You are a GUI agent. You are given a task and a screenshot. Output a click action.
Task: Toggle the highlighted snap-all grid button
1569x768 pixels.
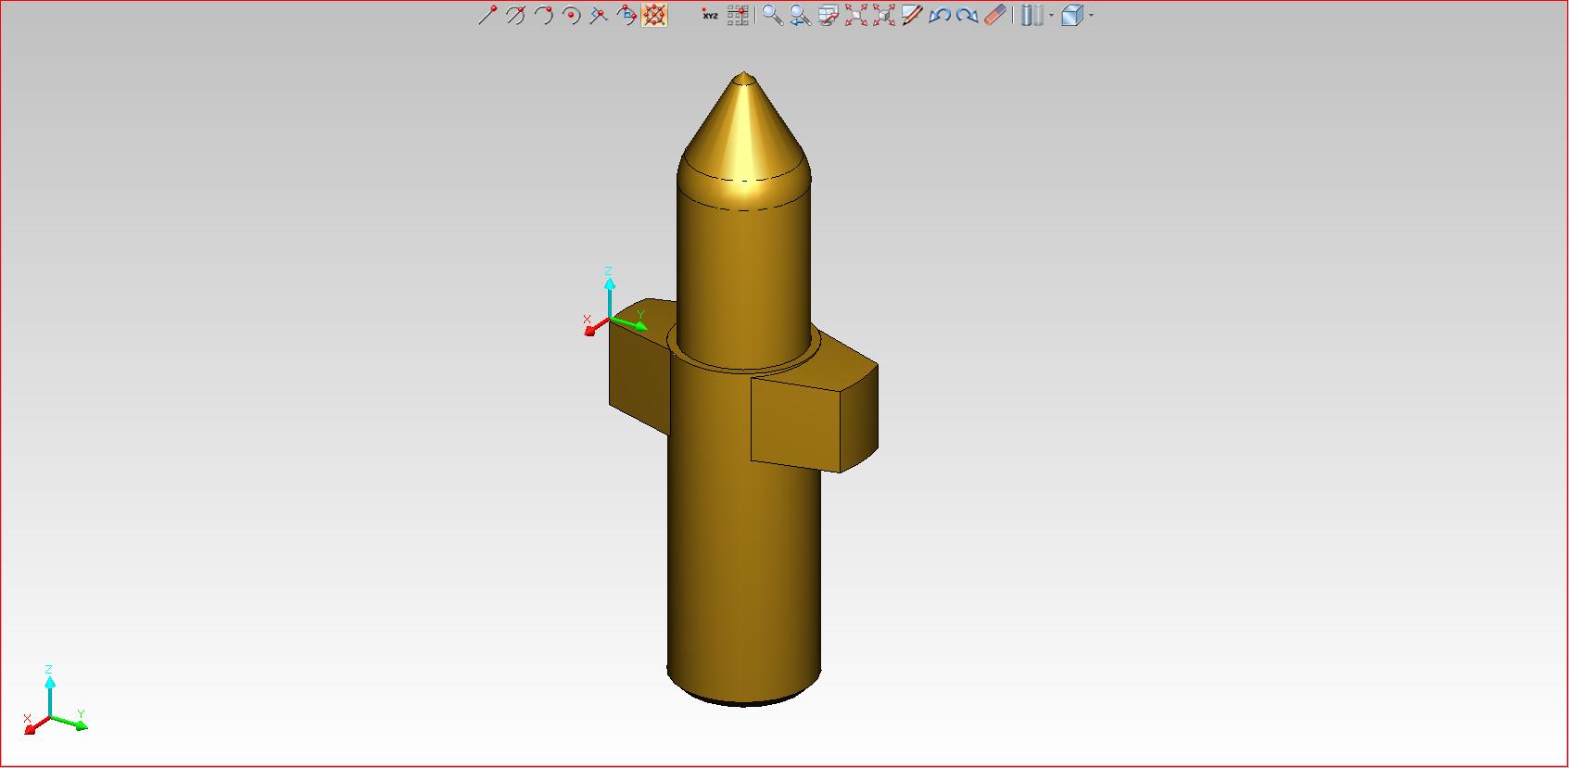pos(654,15)
